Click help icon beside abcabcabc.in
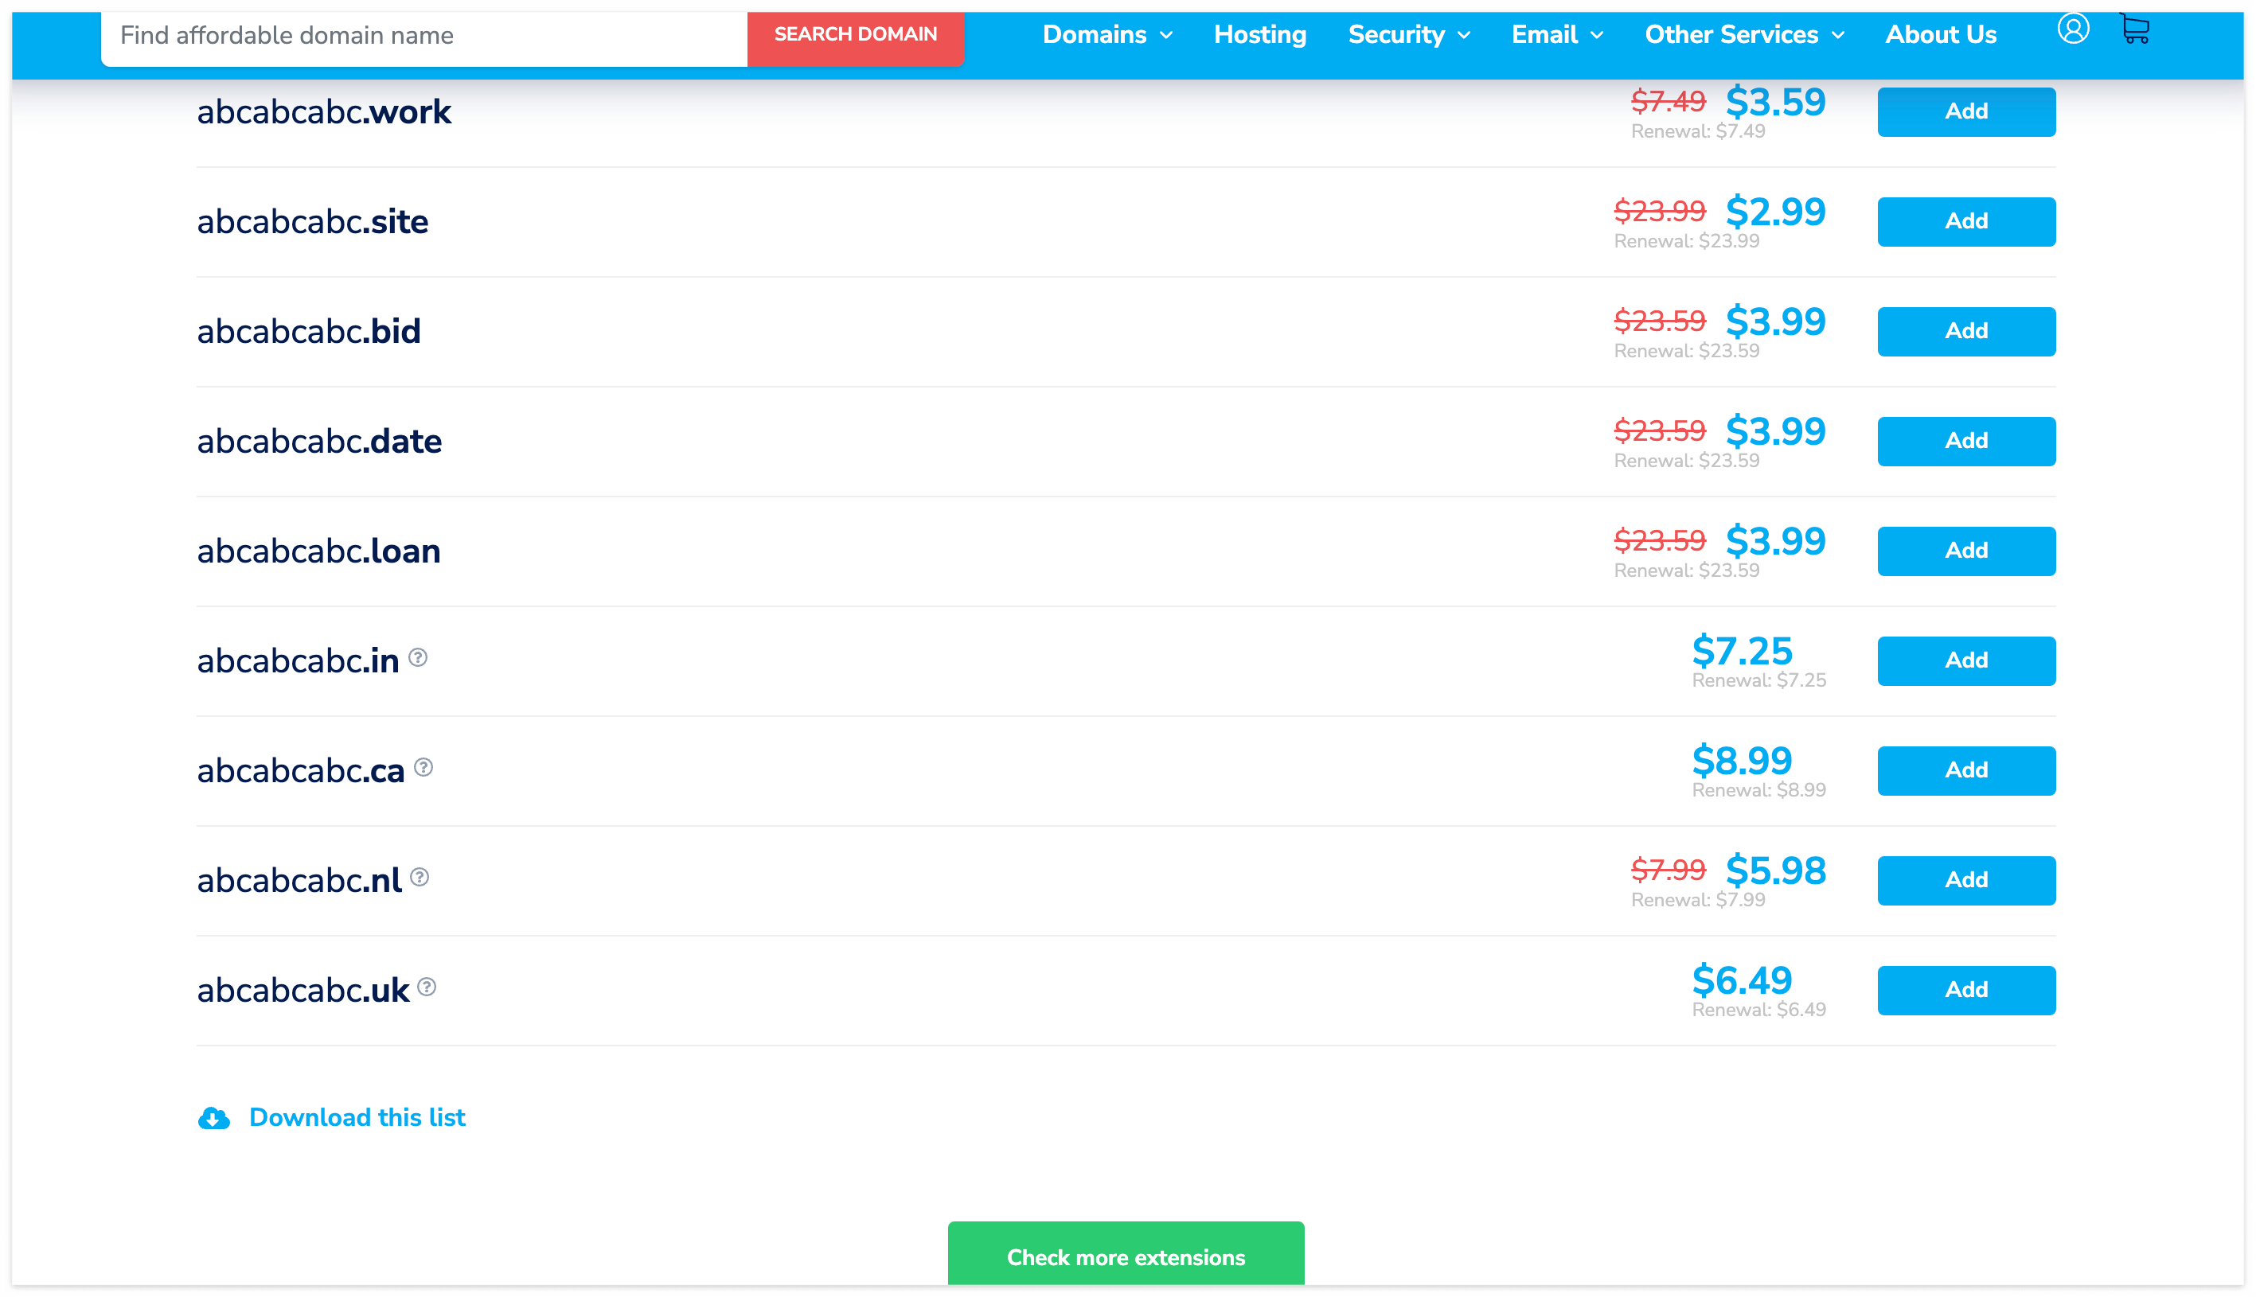The height and width of the screenshot is (1297, 2256). (x=418, y=657)
